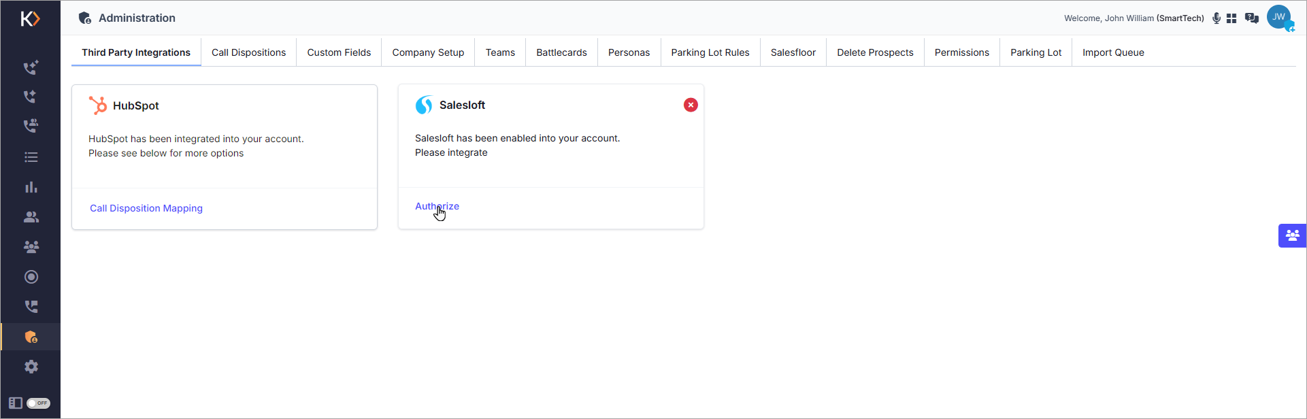Open the Custom Fields tab
Image resolution: width=1307 pixels, height=419 pixels.
click(339, 52)
